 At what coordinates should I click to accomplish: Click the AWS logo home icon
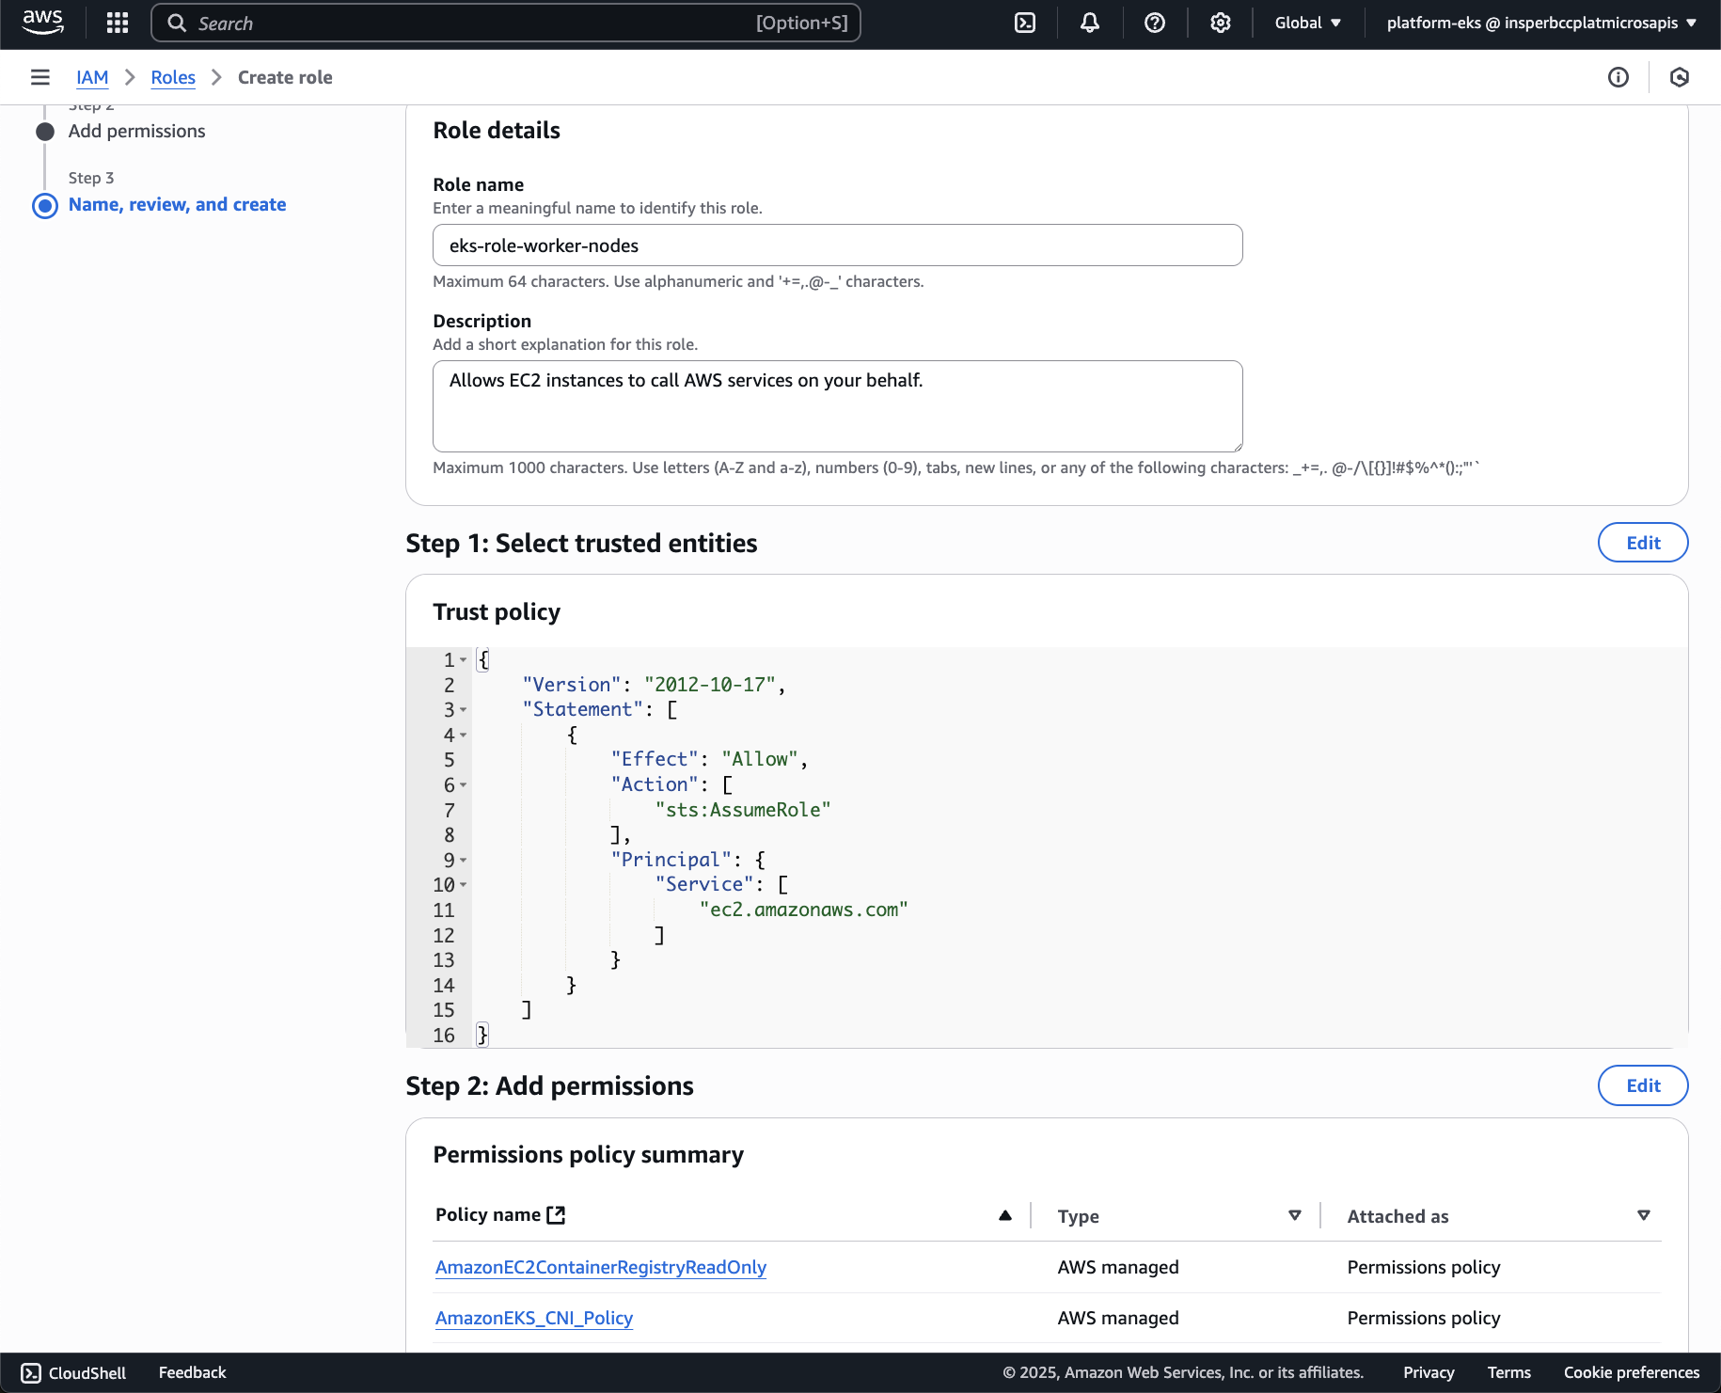click(x=43, y=23)
